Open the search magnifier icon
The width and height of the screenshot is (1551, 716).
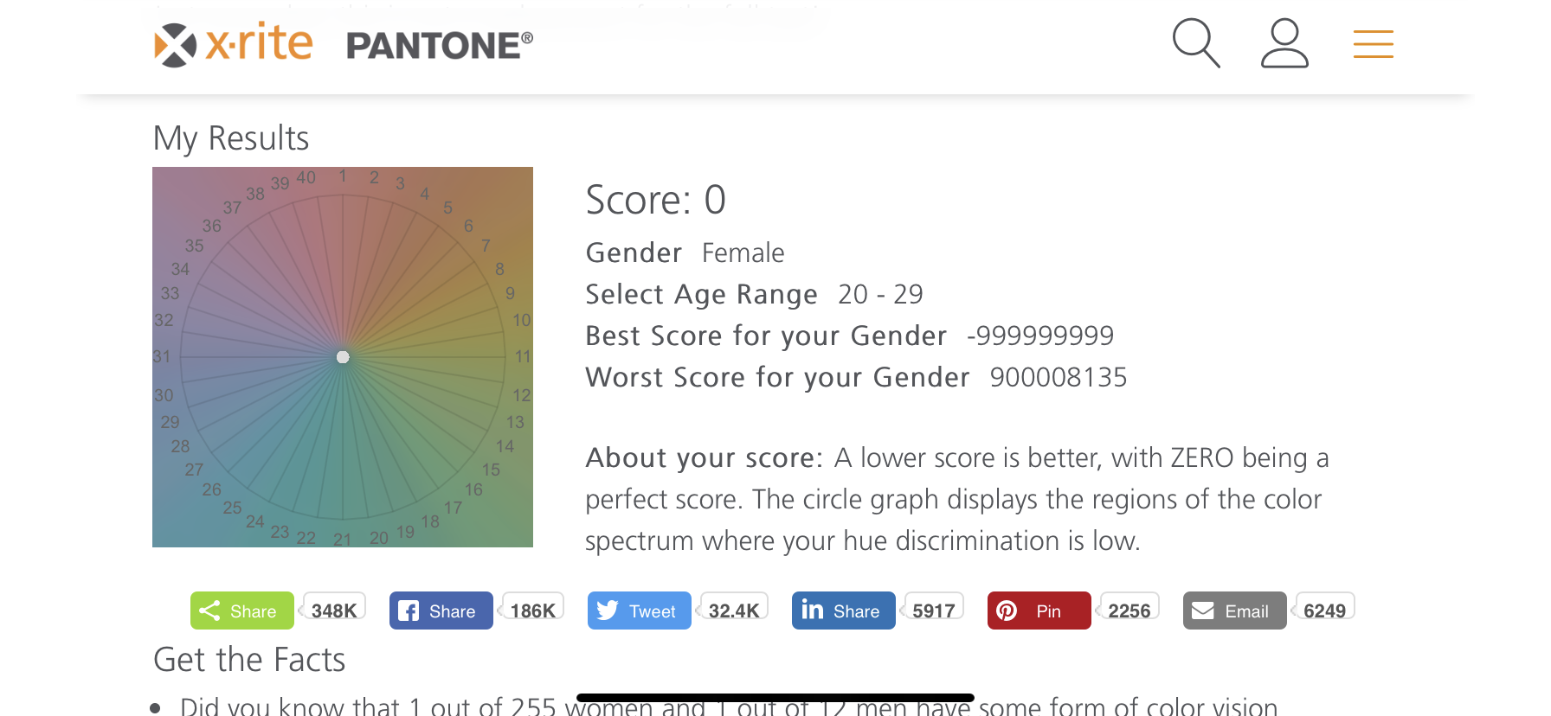(1196, 43)
